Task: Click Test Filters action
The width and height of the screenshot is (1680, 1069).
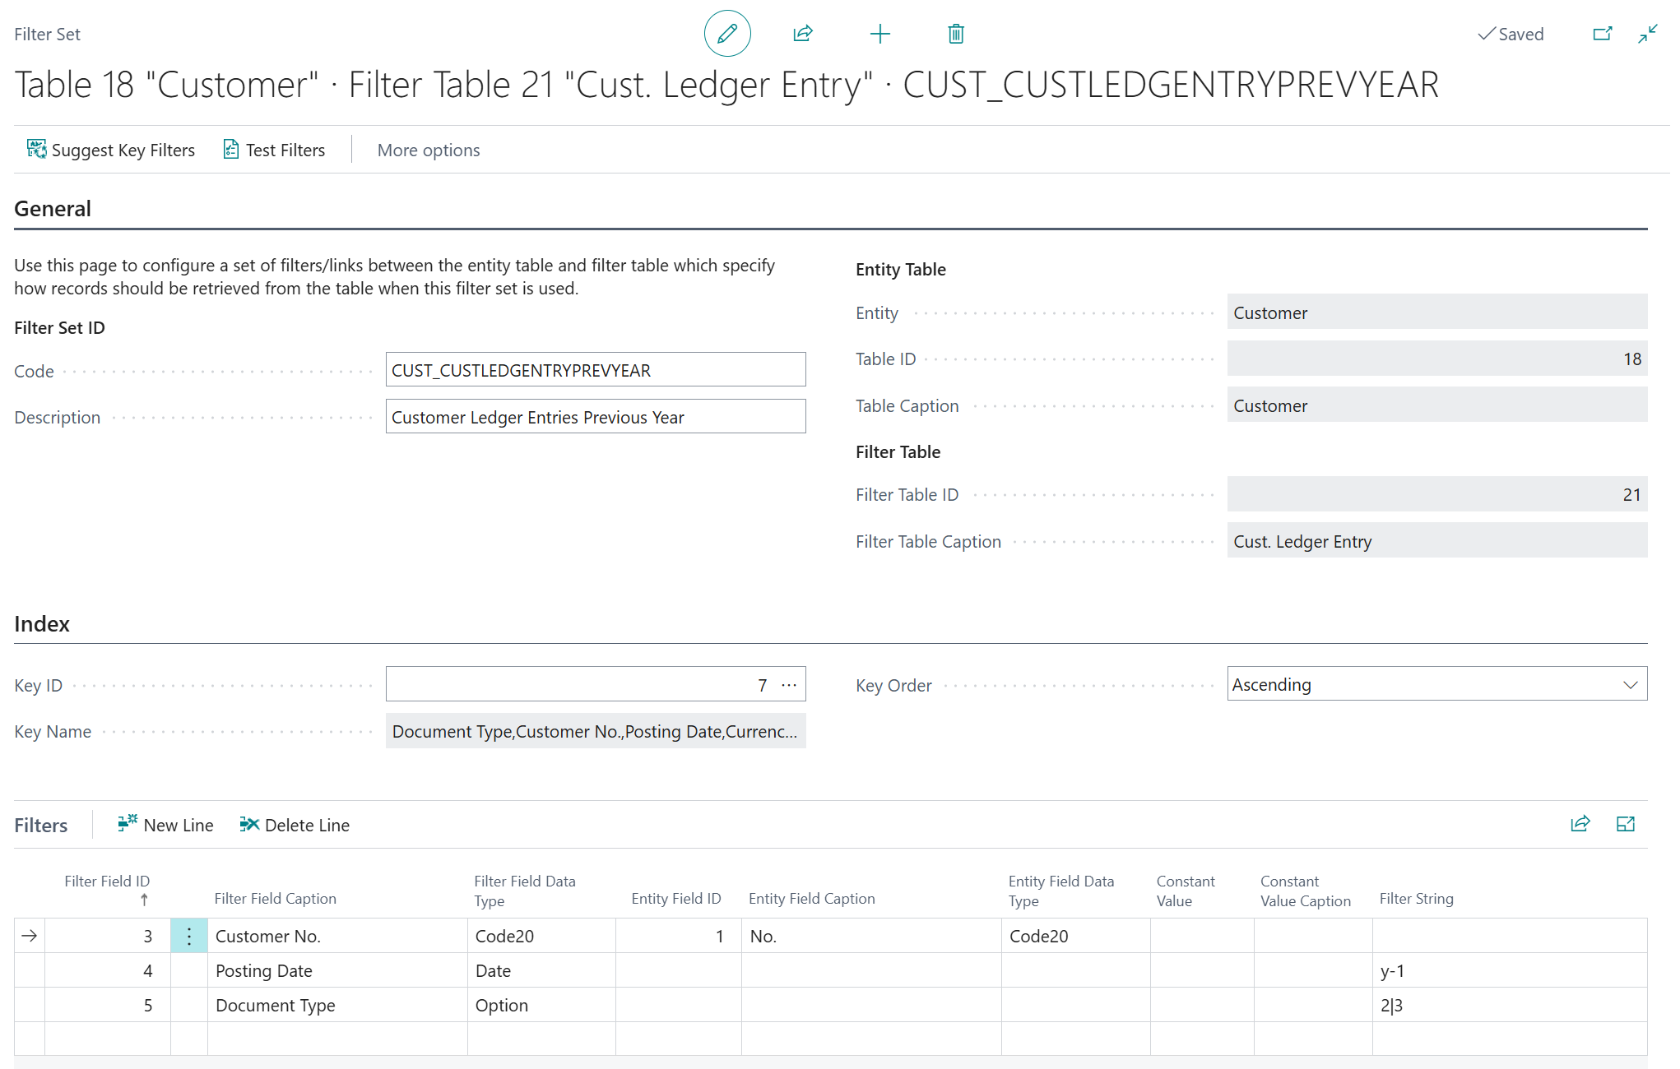Action: tap(275, 150)
